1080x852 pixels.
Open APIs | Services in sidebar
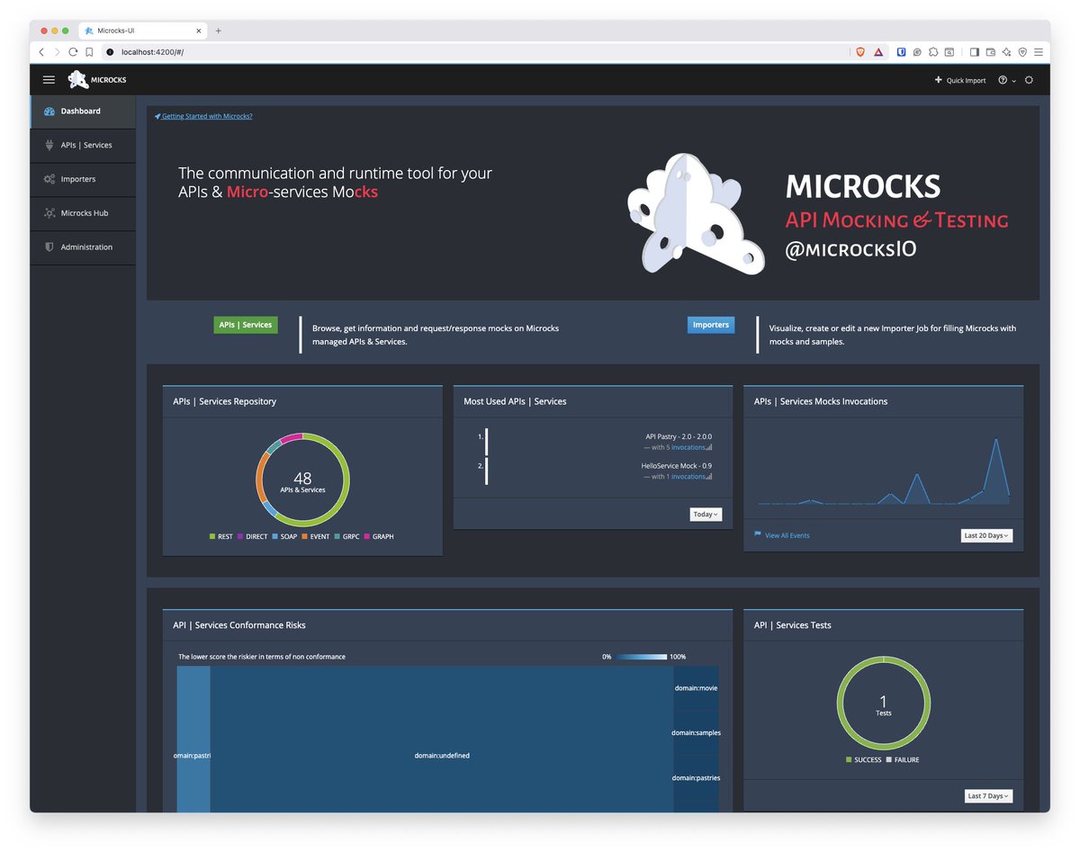(x=83, y=146)
